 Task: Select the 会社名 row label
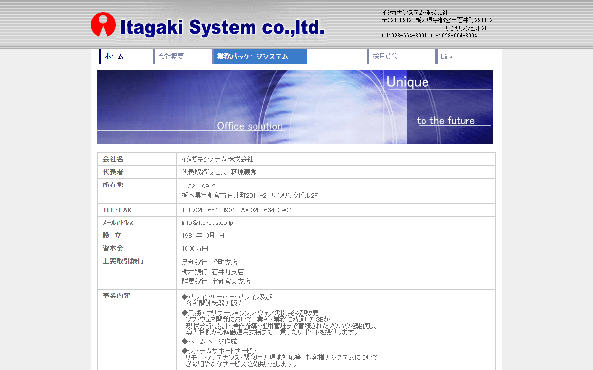[x=113, y=159]
